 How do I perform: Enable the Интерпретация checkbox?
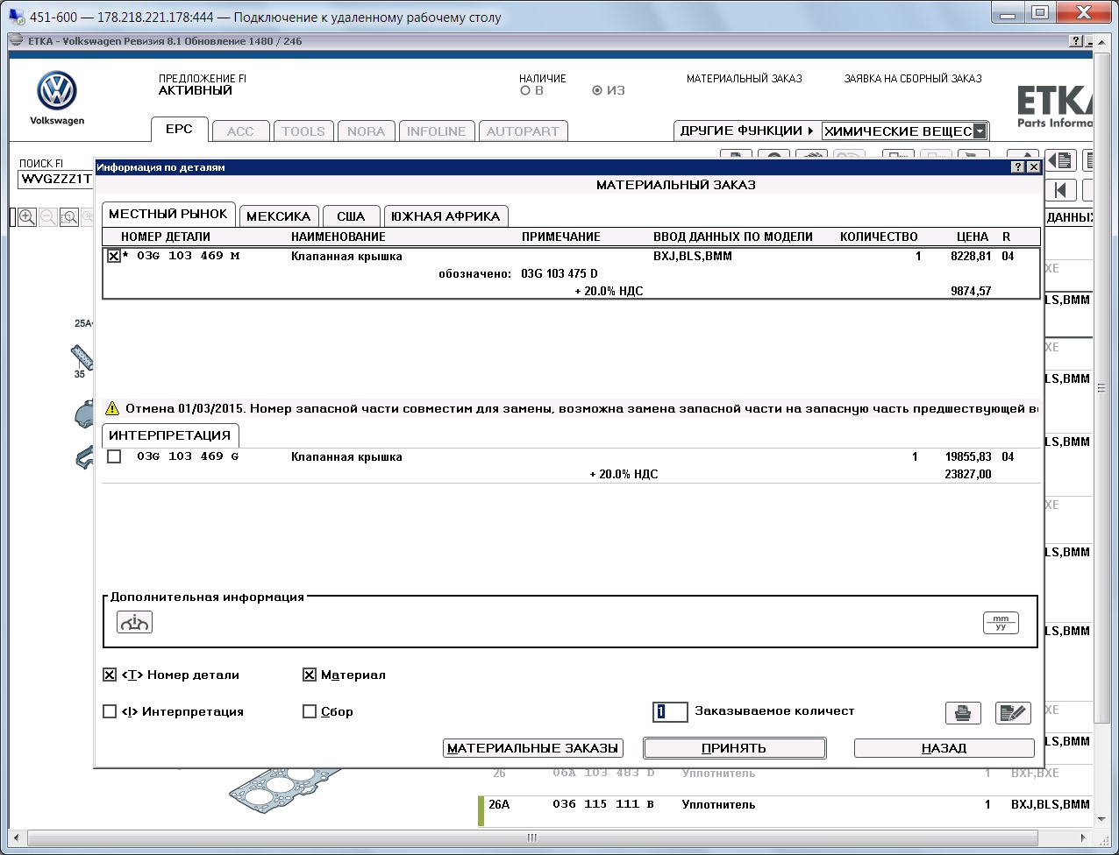tap(110, 711)
